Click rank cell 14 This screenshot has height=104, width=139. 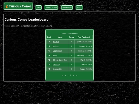pos(49,55)
